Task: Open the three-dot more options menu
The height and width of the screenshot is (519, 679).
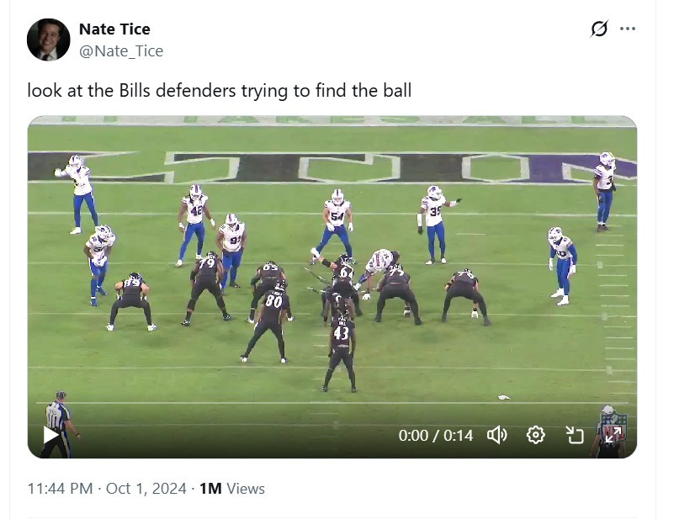Action: tap(628, 29)
